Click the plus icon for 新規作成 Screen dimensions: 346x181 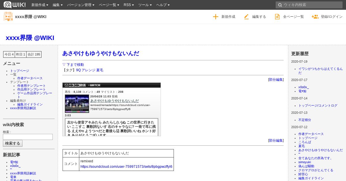[216, 17]
